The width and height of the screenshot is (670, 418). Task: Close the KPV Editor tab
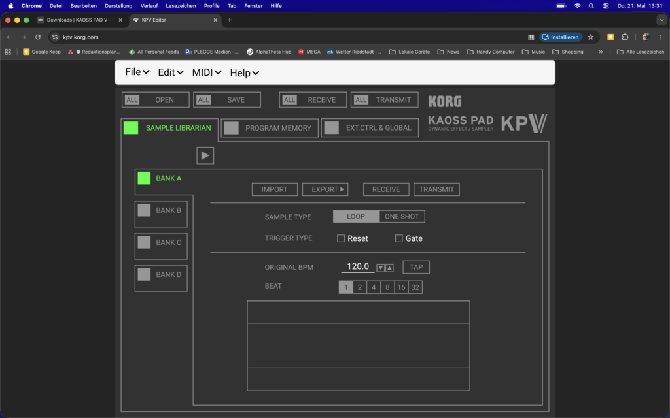215,20
